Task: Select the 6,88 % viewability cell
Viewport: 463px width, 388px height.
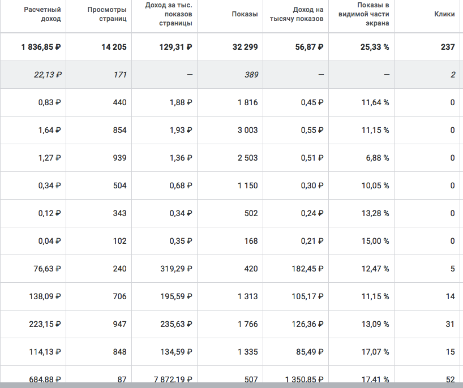Action: click(376, 158)
